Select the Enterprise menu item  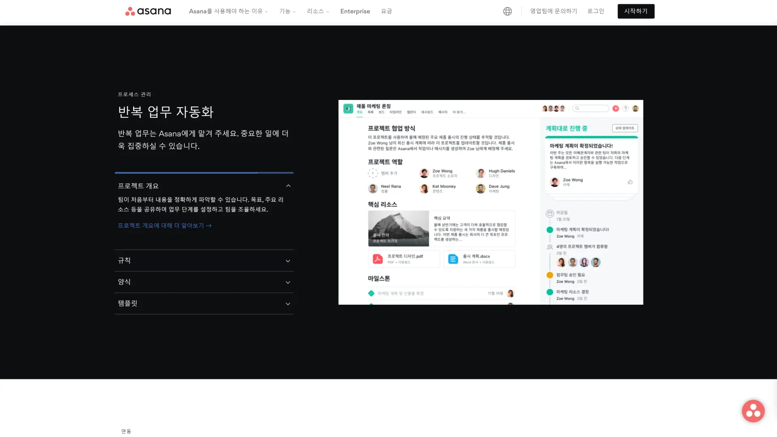[x=355, y=11]
